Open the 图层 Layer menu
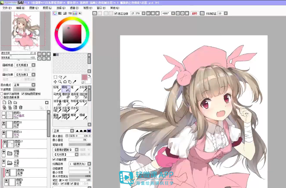Viewport: 286px width, 188px height. coord(47,8)
